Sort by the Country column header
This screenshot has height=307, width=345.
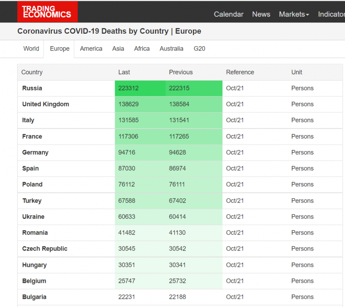32,72
